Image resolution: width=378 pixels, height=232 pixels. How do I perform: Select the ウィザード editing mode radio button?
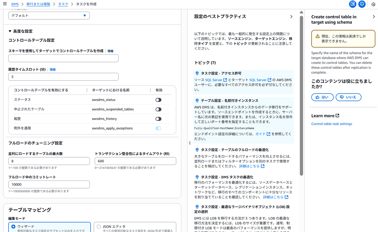(x=13, y=226)
